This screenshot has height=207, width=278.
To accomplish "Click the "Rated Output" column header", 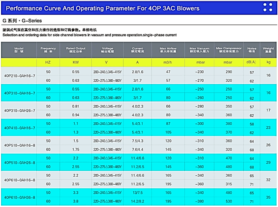I will [x=76, y=50].
